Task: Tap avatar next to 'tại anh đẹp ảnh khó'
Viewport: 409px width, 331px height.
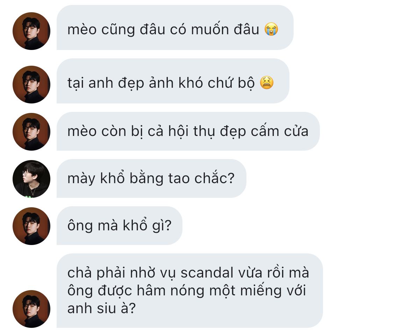Action: [x=31, y=85]
